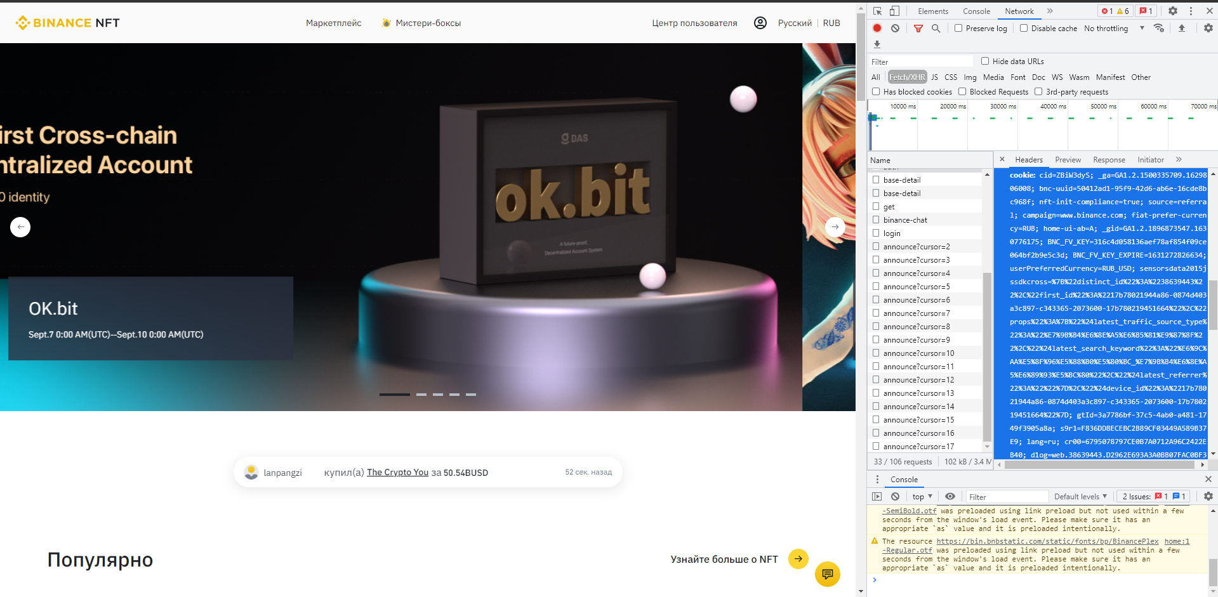Image resolution: width=1218 pixels, height=597 pixels.
Task: Click Узнайте больше о NFT
Action: point(724,559)
